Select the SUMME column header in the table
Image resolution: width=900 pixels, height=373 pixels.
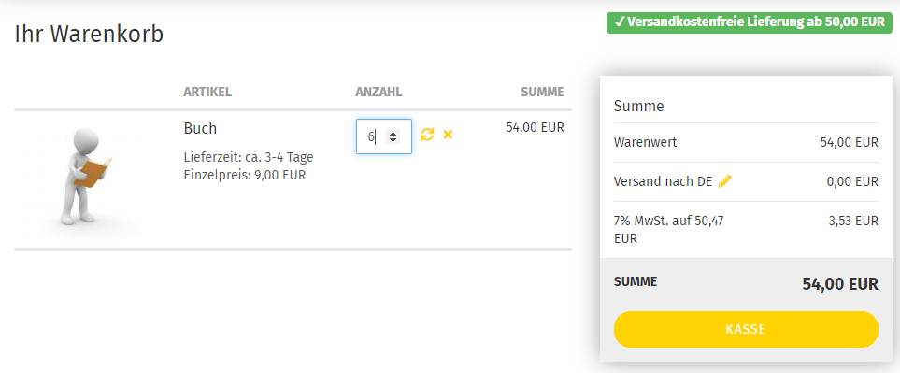coord(542,92)
